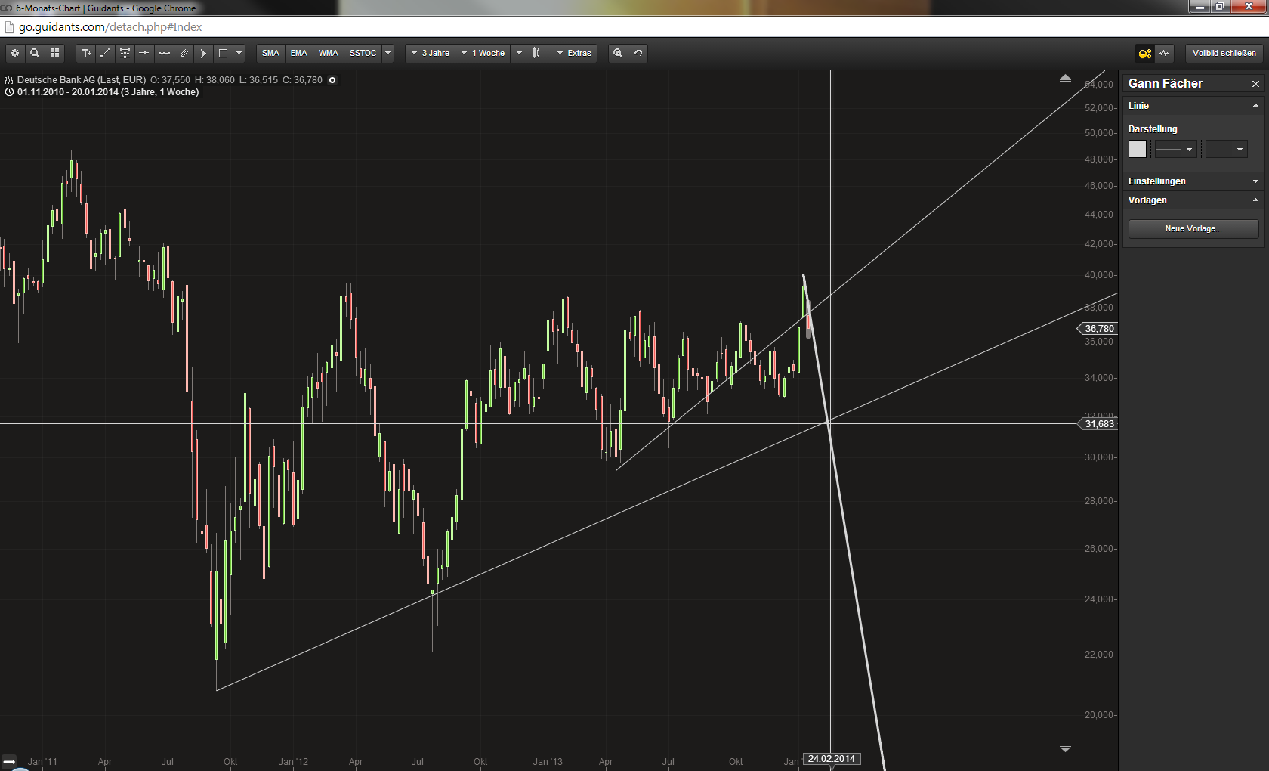The height and width of the screenshot is (771, 1269).
Task: Click the undo arrow icon
Action: pos(637,53)
